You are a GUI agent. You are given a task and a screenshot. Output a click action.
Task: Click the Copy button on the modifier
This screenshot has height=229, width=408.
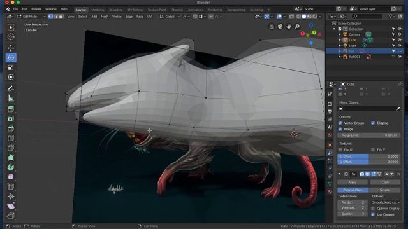[x=385, y=183]
